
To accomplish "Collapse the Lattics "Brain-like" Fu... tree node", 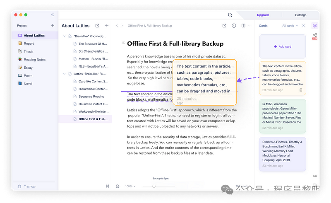I will (x=65, y=74).
